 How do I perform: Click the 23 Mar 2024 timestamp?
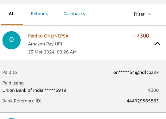pos(52,52)
